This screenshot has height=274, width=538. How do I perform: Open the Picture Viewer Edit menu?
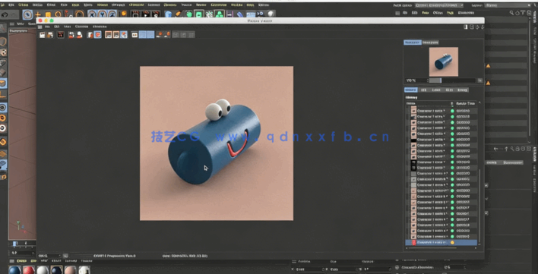pos(57,27)
